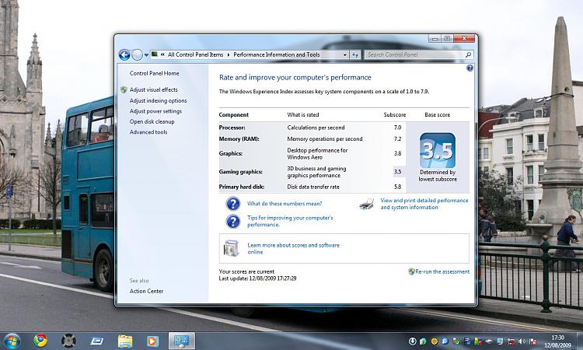Click blue-white taskbar icon left of folder
The image size is (583, 350).
pyautogui.click(x=96, y=341)
